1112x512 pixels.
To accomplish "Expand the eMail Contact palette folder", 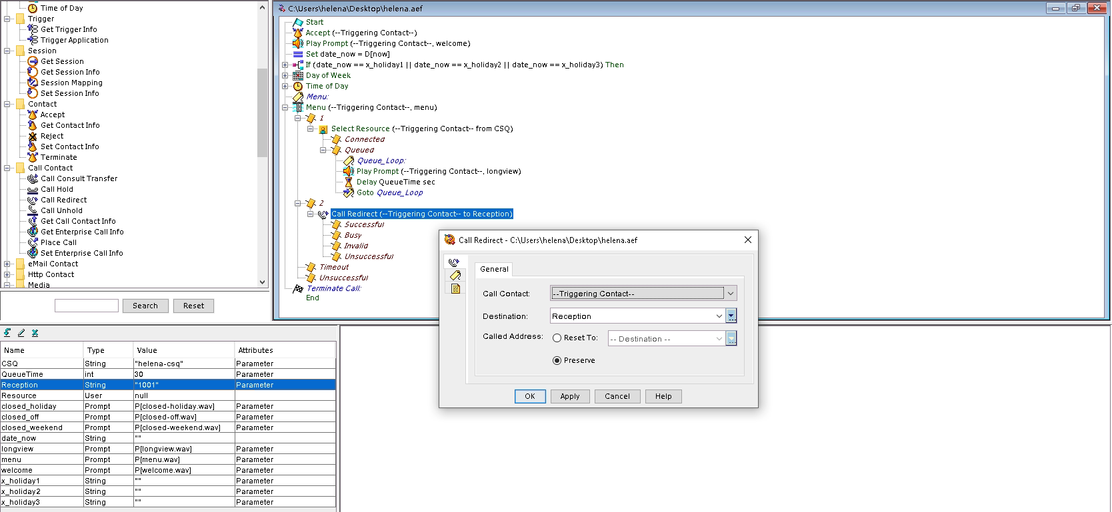I will [7, 264].
